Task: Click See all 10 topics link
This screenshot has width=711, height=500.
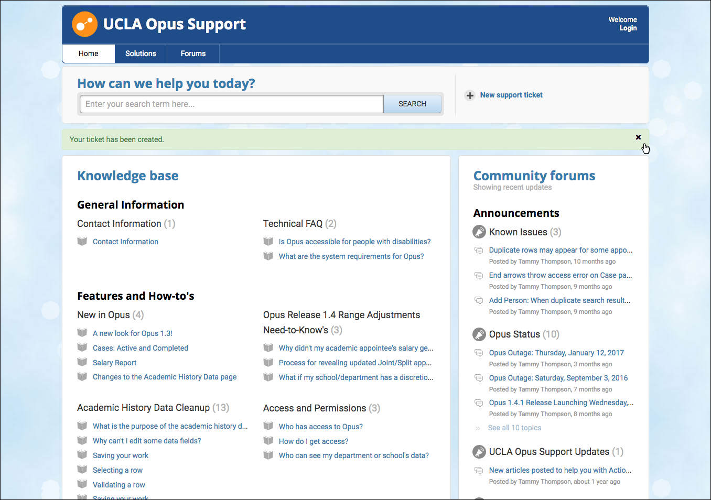Action: coord(514,428)
